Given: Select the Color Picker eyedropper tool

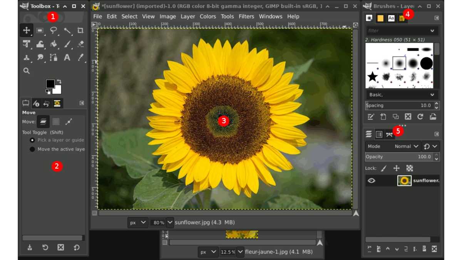Looking at the screenshot, I should pos(80,57).
